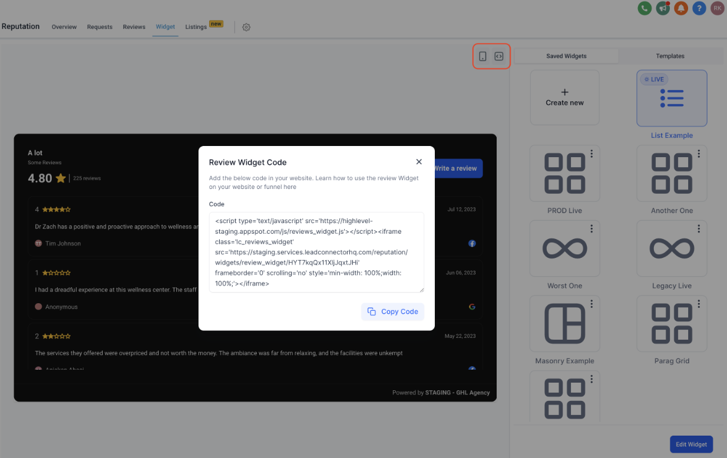Go to the Reviews tab

(134, 27)
